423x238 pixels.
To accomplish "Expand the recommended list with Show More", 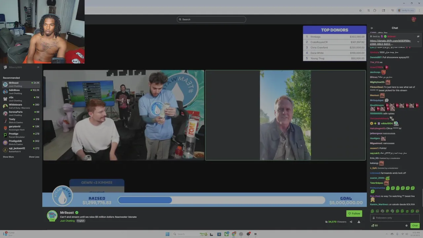I will (x=8, y=157).
